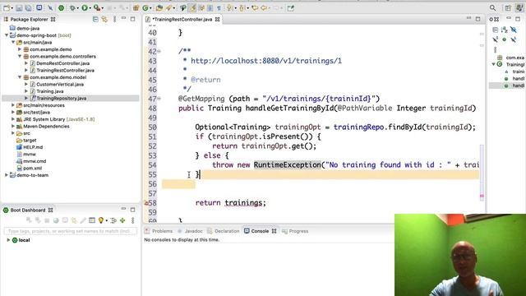Collapse com.example.demo.model package
The height and width of the screenshot is (296, 526).
tap(20, 77)
